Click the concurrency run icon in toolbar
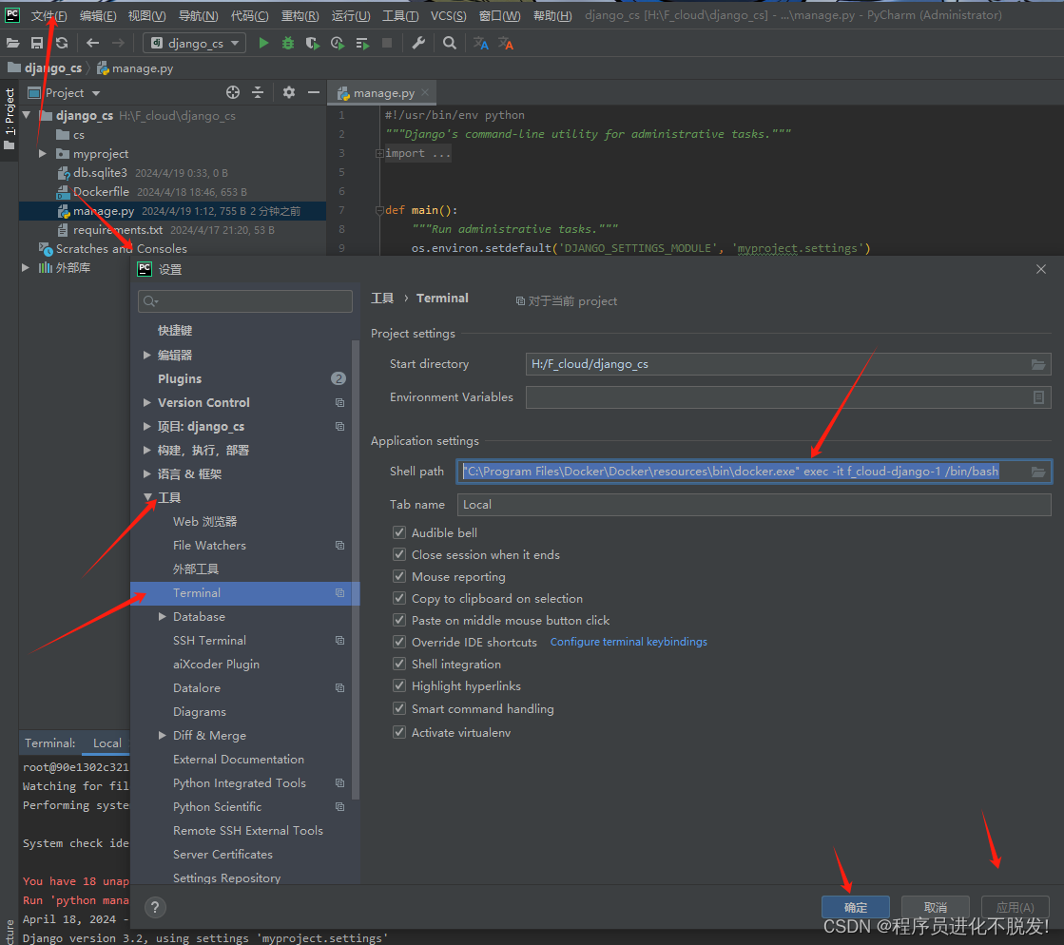 361,44
